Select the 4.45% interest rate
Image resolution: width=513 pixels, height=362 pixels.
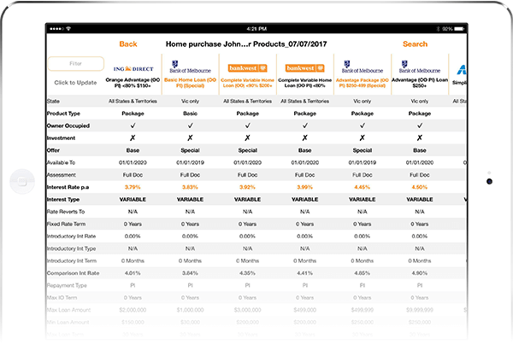click(363, 187)
